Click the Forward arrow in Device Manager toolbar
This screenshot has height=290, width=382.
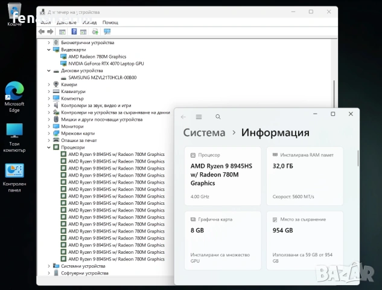(x=50, y=31)
